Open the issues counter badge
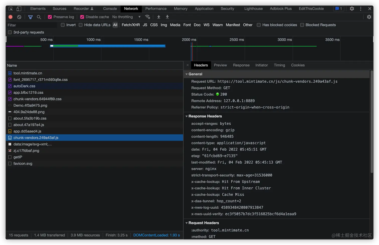This screenshot has height=245, width=379. point(339,9)
